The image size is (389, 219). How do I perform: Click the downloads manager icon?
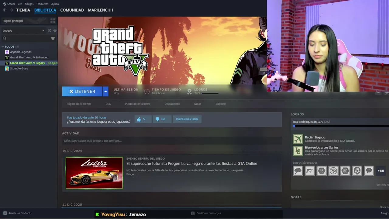pyautogui.click(x=193, y=213)
